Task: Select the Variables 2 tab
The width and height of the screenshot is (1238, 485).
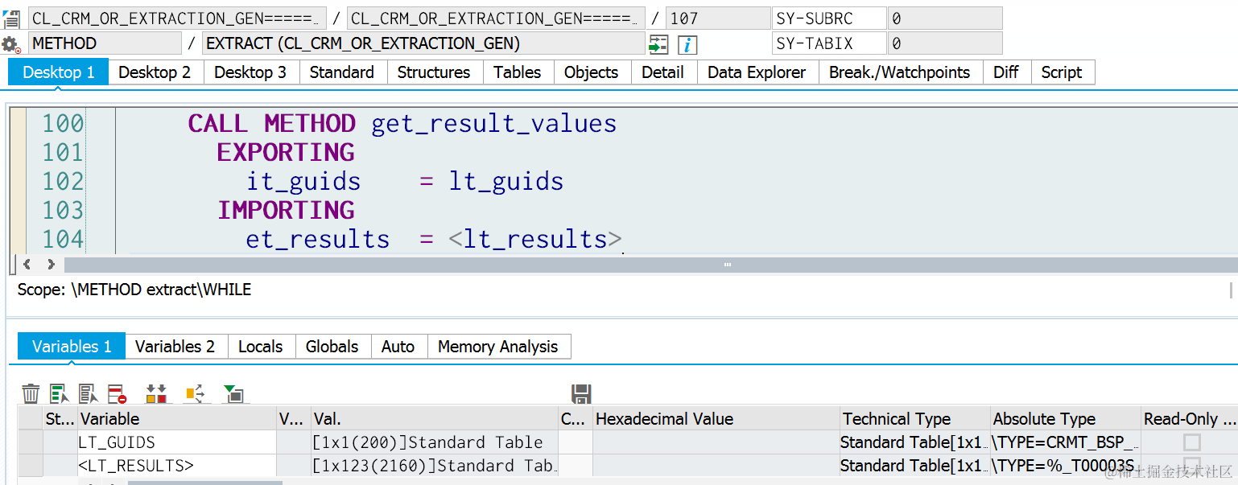Action: point(175,347)
